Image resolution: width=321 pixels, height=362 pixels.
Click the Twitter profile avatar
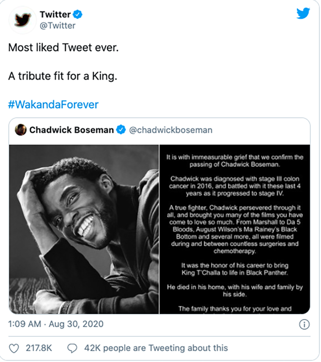pos(22,21)
